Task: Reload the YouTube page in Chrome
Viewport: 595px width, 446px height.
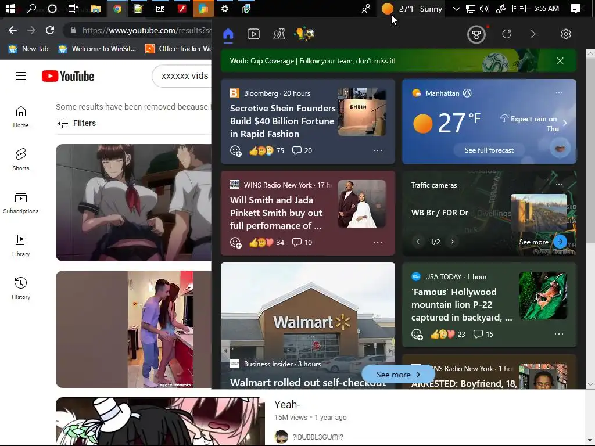Action: [x=50, y=30]
